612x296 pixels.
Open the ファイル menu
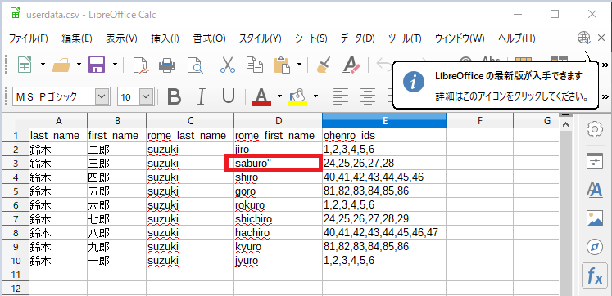click(28, 38)
